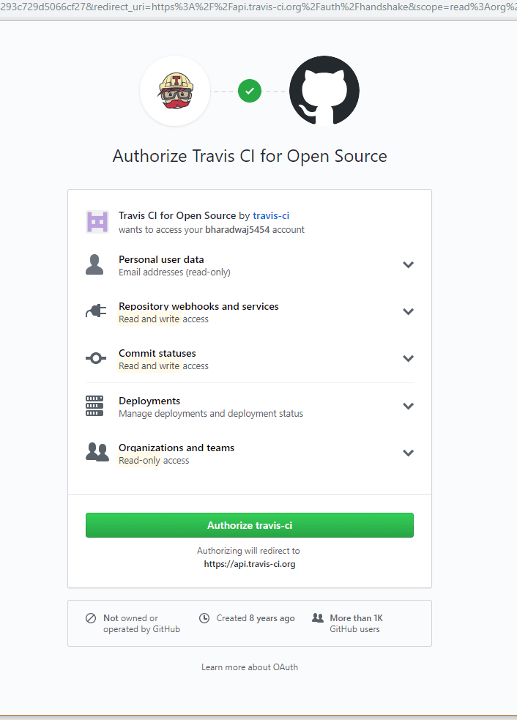Screen dimensions: 517x720
Task: Click the Created 8 years ago clock icon
Action: coord(204,618)
